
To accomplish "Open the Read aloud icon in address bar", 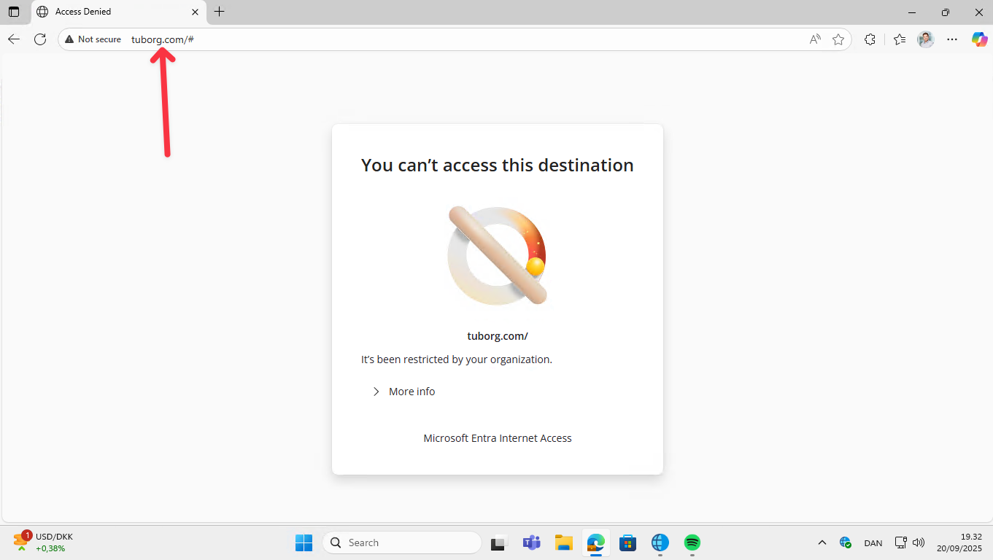I will click(815, 39).
